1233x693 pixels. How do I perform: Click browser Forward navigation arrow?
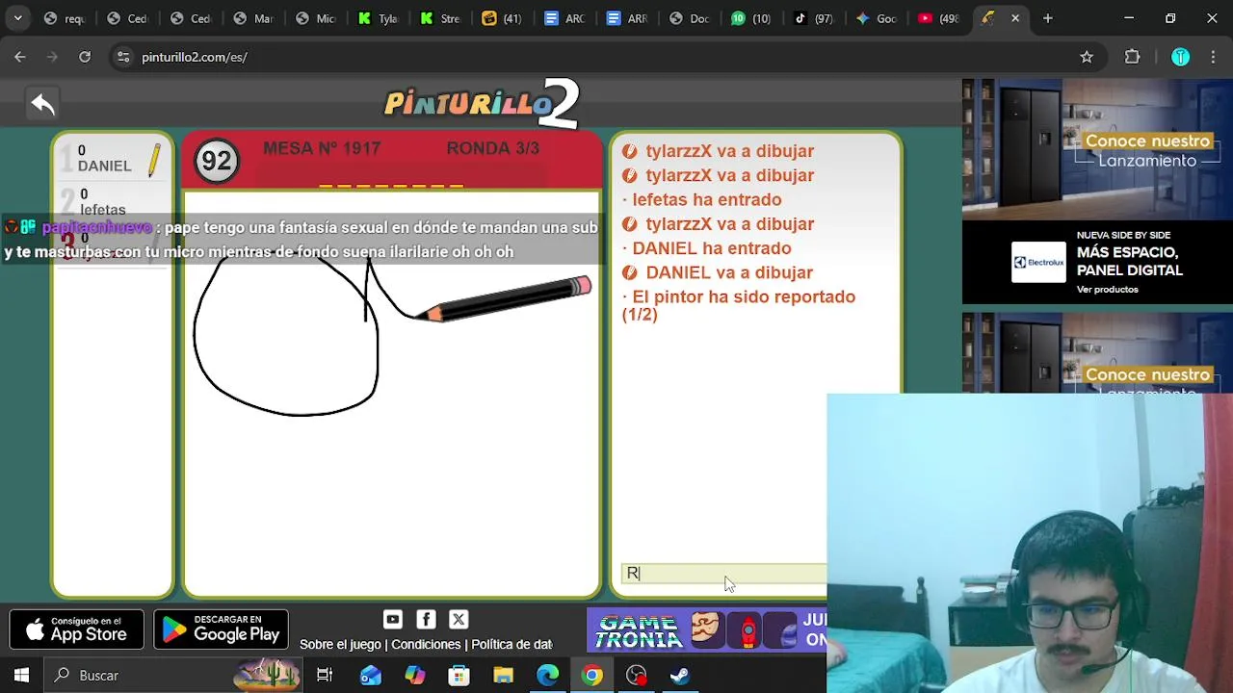pos(52,57)
